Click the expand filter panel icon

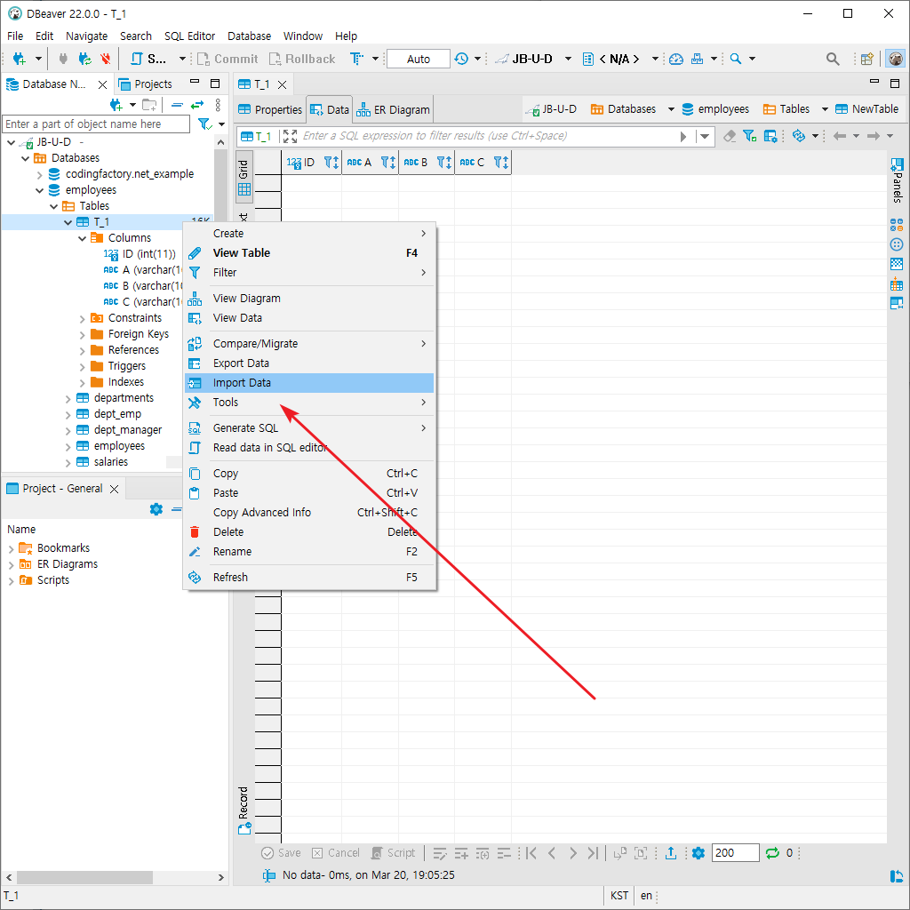coord(290,136)
